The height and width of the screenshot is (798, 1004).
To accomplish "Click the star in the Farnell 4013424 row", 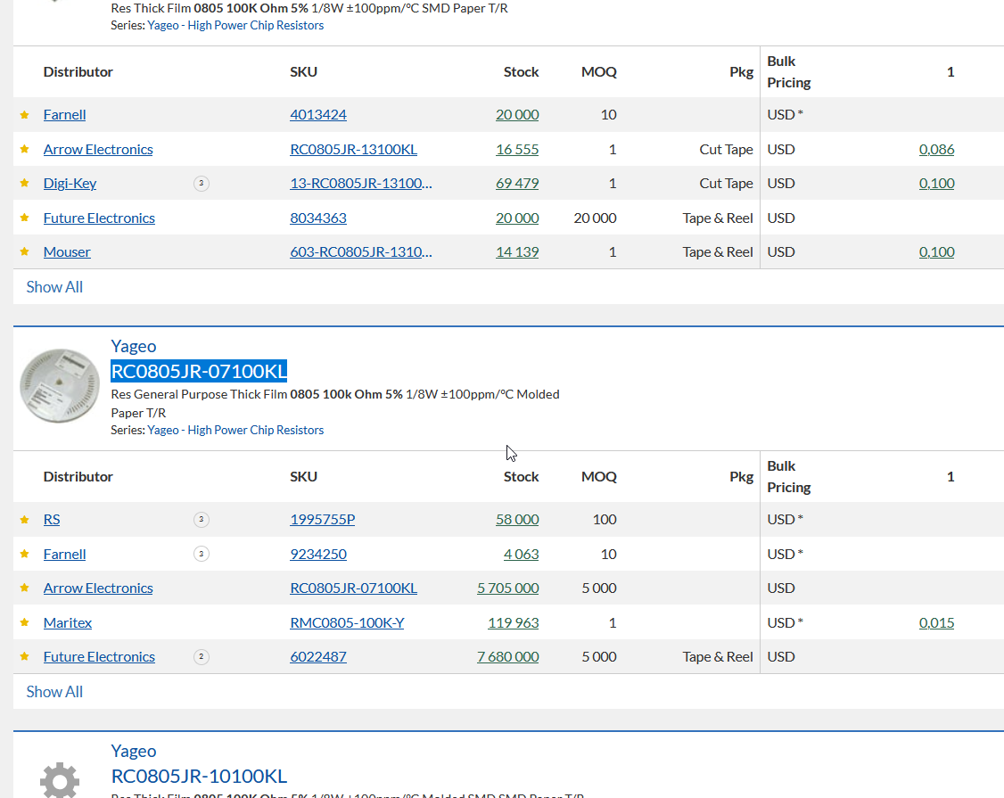I will pyautogui.click(x=25, y=115).
